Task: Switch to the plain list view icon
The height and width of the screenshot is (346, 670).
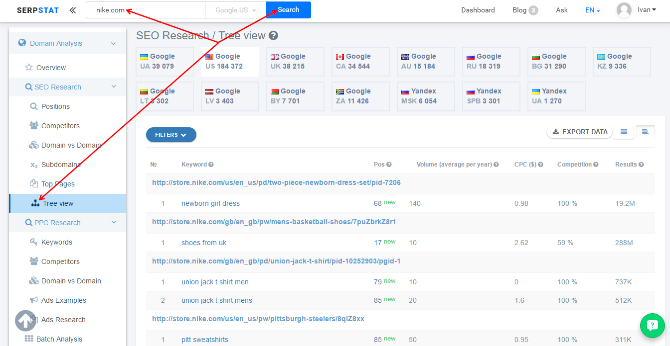Action: [x=624, y=132]
